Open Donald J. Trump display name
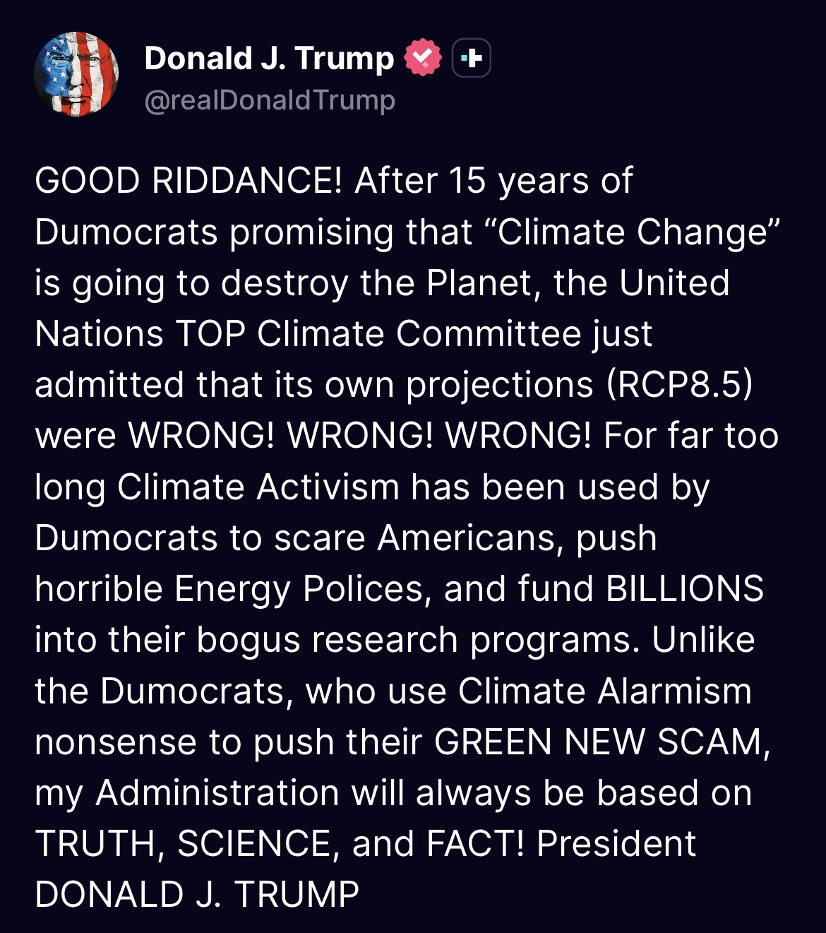The width and height of the screenshot is (826, 933). [269, 58]
